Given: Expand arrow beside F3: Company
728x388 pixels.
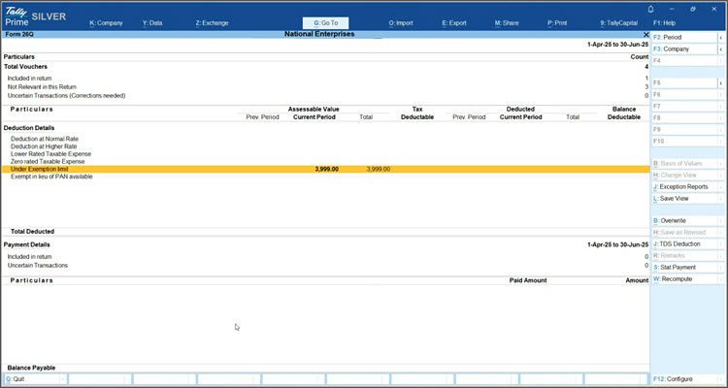Looking at the screenshot, I should pyautogui.click(x=721, y=49).
